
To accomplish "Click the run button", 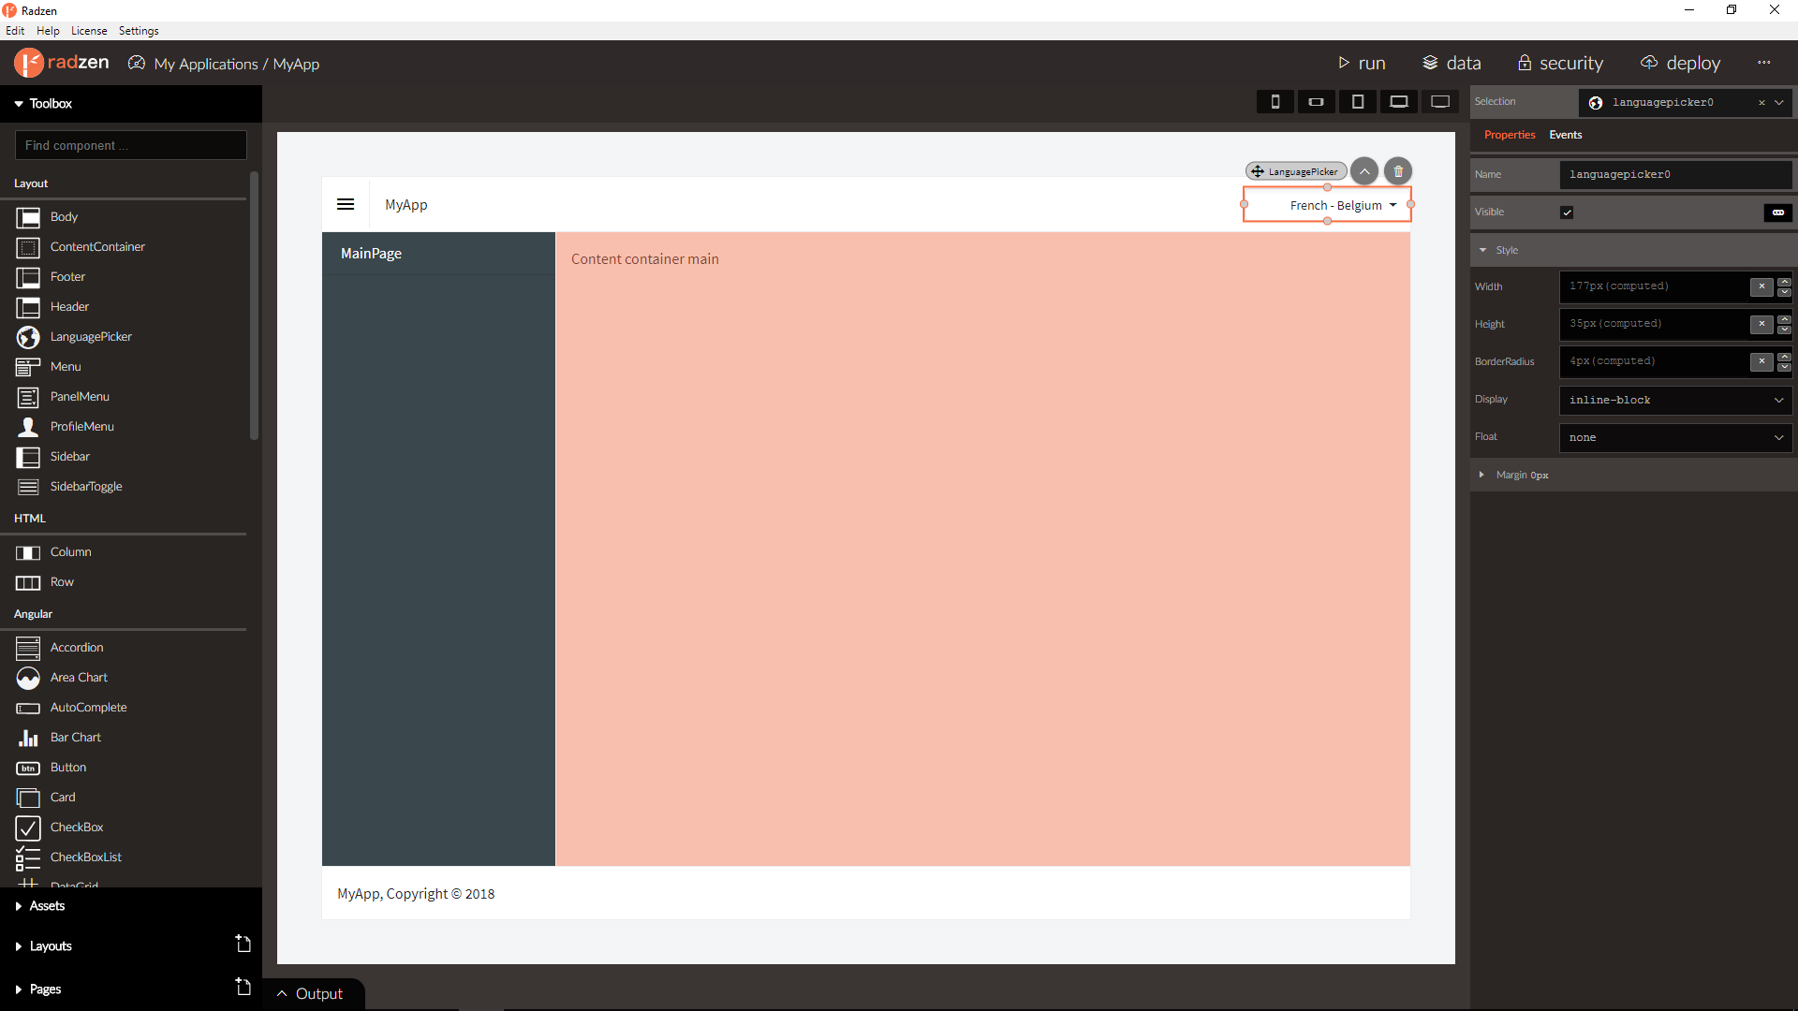I will click(x=1362, y=63).
